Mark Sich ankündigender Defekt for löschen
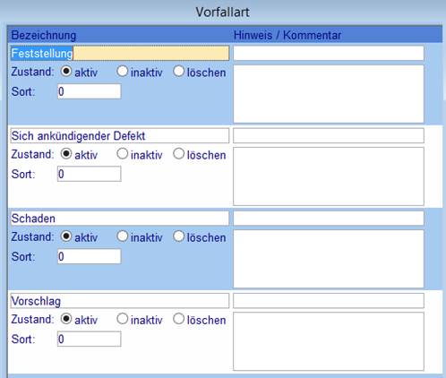446x378 pixels. tap(178, 154)
